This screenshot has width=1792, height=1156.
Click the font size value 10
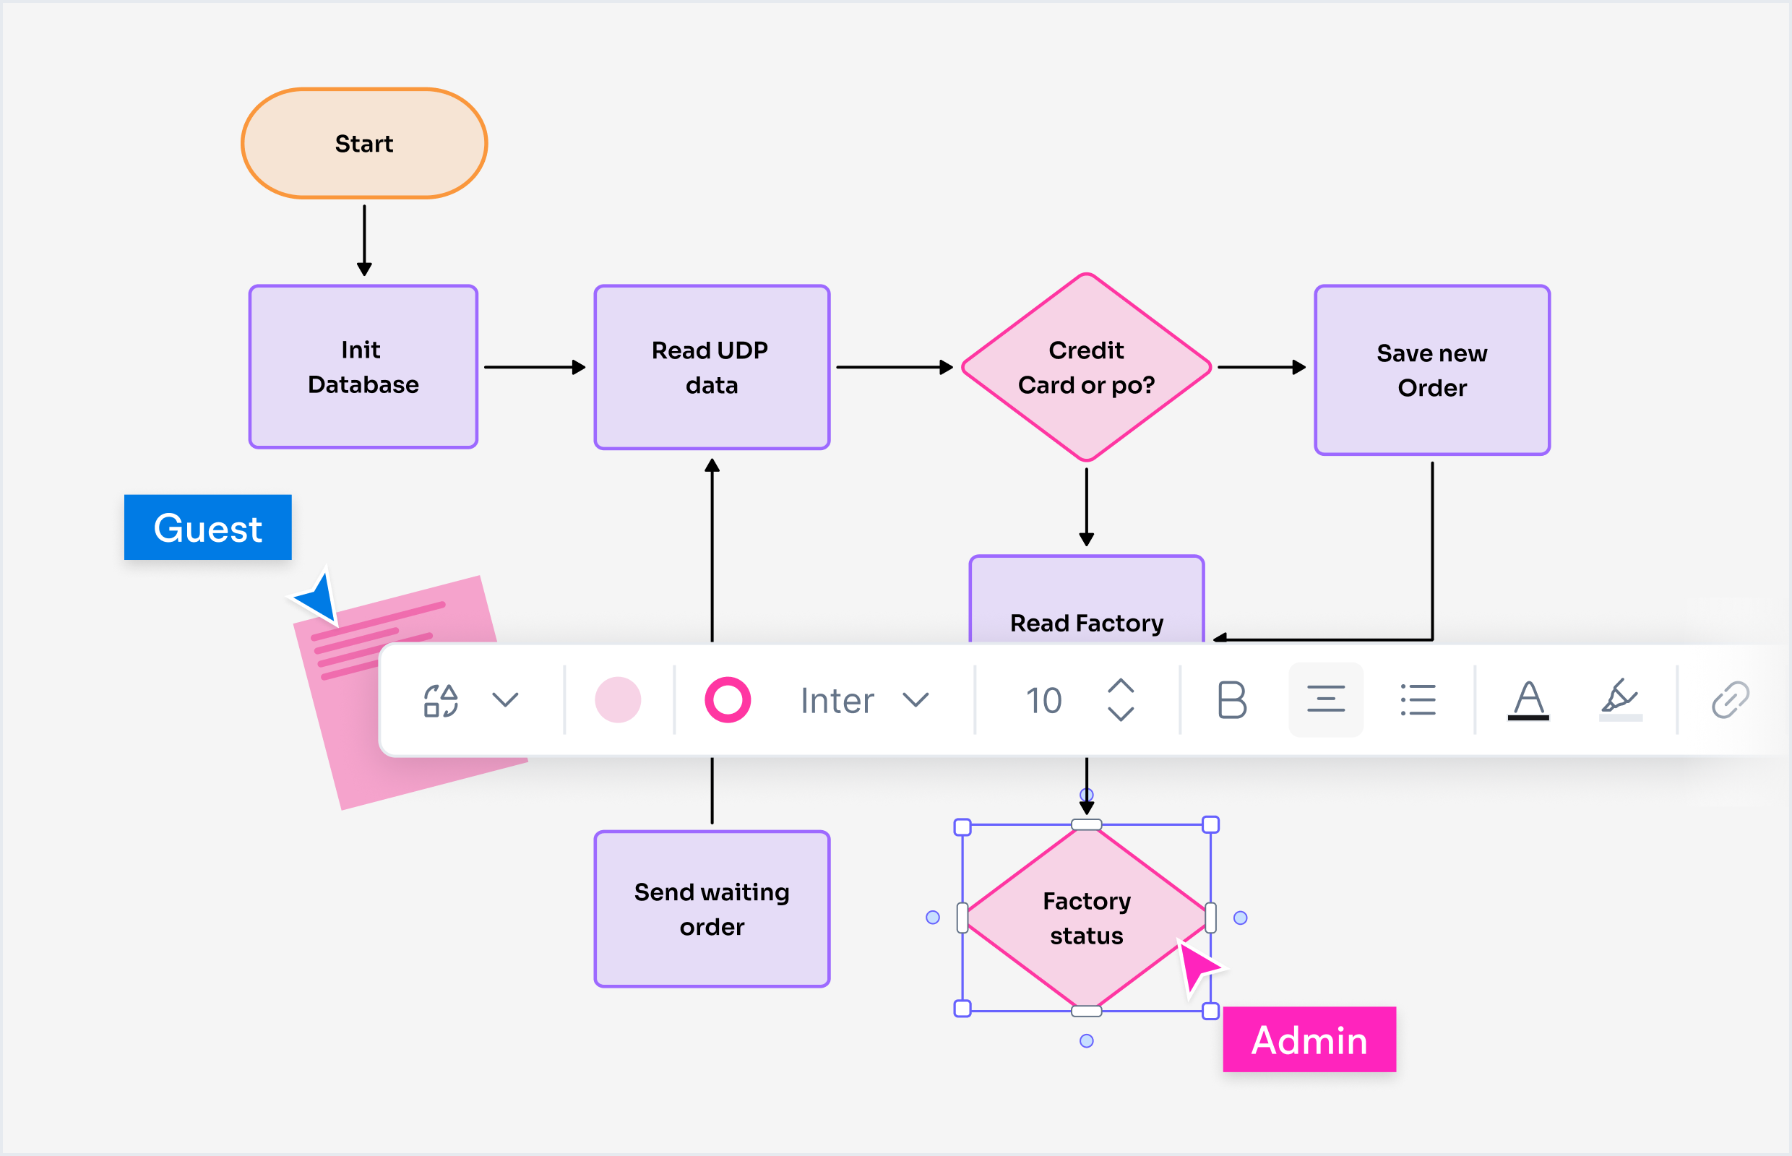[1043, 700]
